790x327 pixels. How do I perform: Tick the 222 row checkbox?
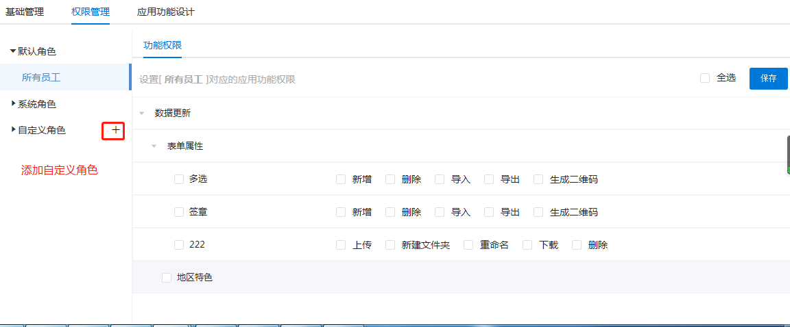pyautogui.click(x=179, y=245)
